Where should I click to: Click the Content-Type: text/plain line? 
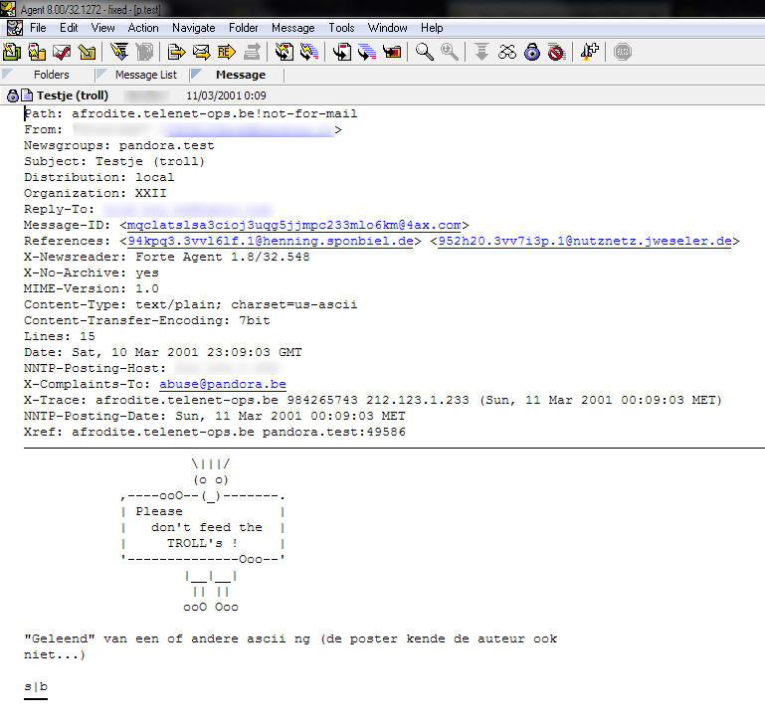tap(191, 305)
